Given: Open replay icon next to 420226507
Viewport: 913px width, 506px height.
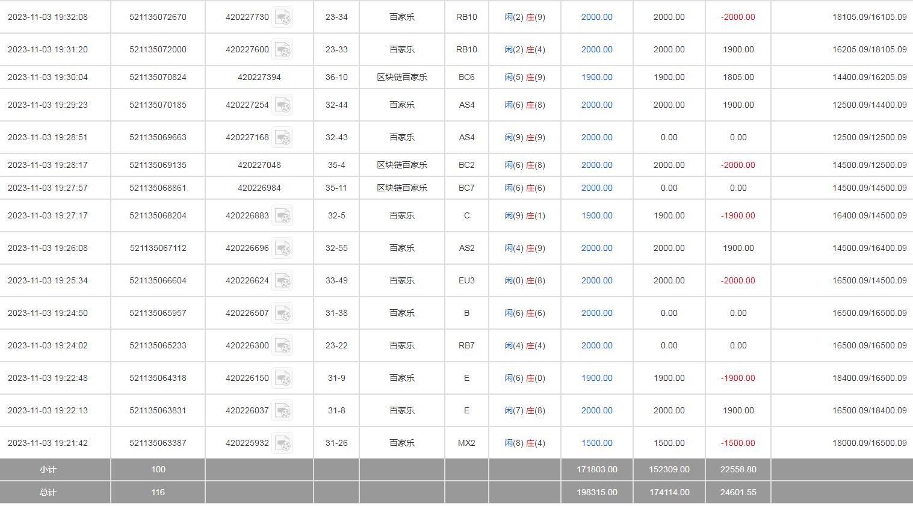Looking at the screenshot, I should click(x=282, y=313).
